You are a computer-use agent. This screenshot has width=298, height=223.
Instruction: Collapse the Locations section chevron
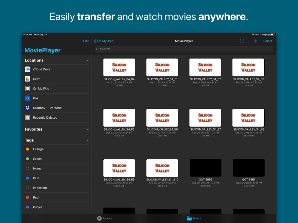(x=88, y=60)
